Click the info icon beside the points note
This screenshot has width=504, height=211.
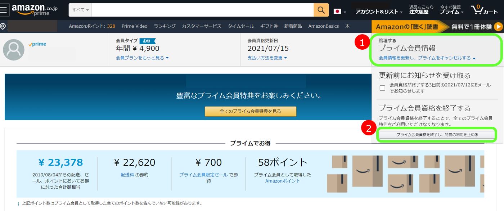pyautogui.click(x=18, y=204)
